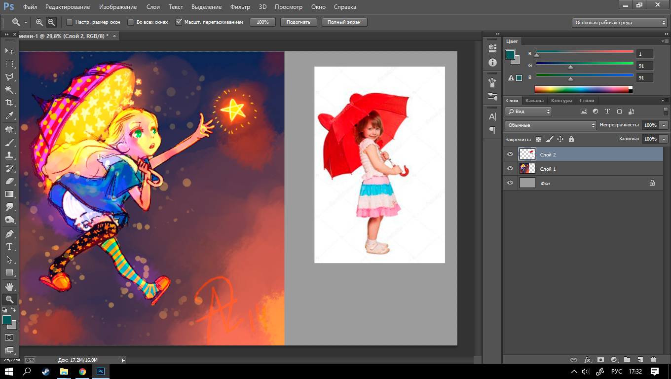Screen dimensions: 671x379
Task: Click Zoom In magnifier in options bar
Action: tap(39, 22)
